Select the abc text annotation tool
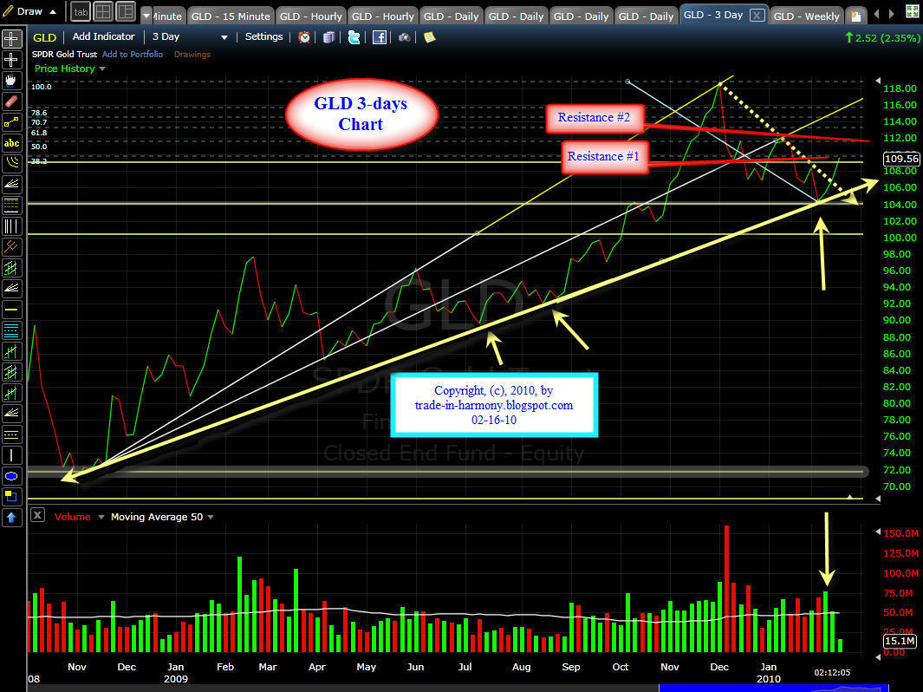The image size is (923, 692). tap(11, 143)
